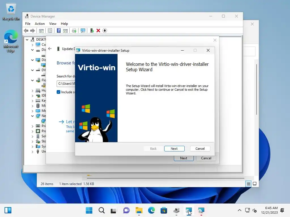Viewport: 290px width, 217px height.
Task: Expand the Mo... monitors node chevron
Action: [32, 111]
